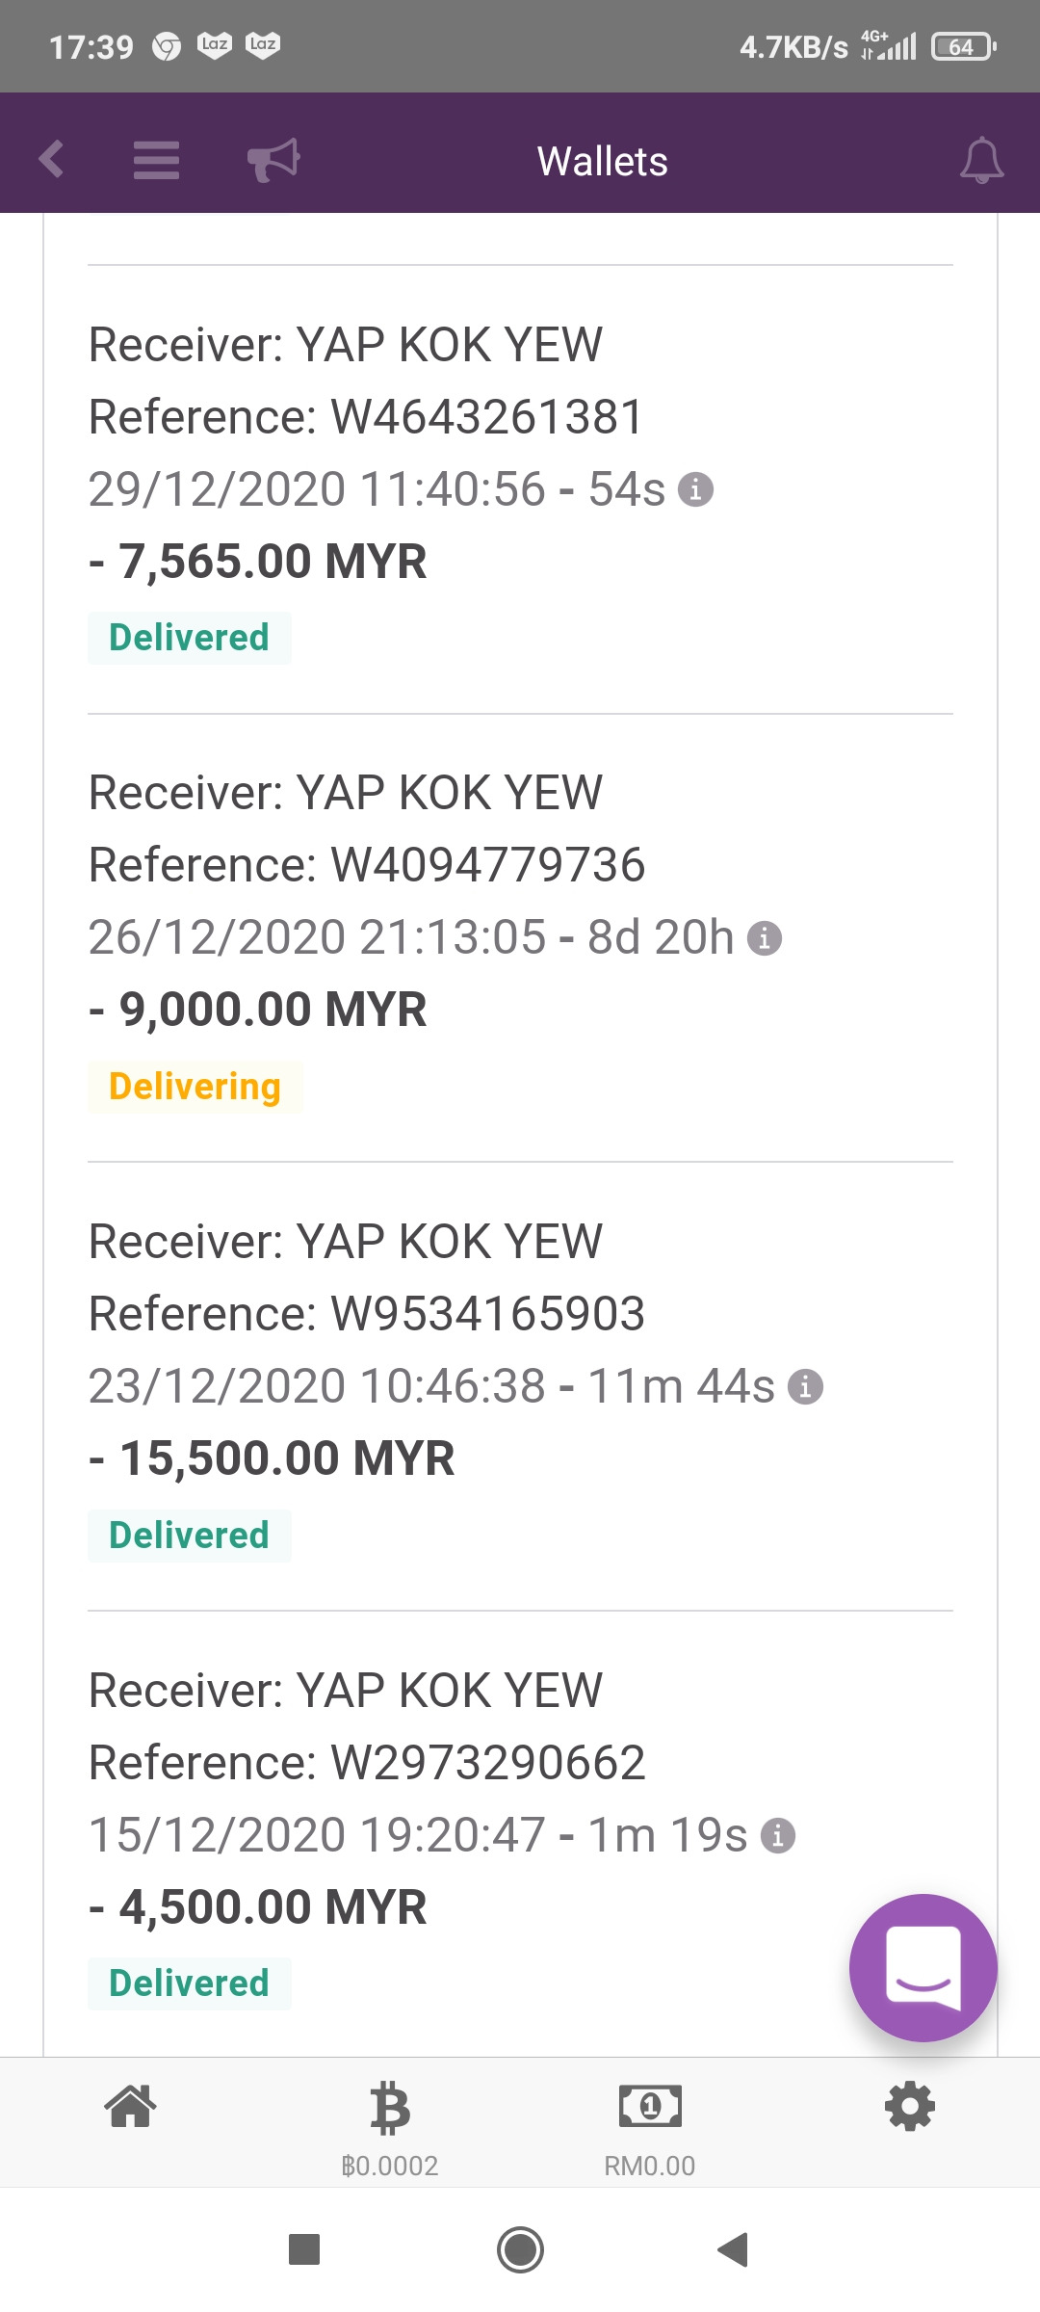
Task: Show info for 54s delivery time
Action: (x=695, y=489)
